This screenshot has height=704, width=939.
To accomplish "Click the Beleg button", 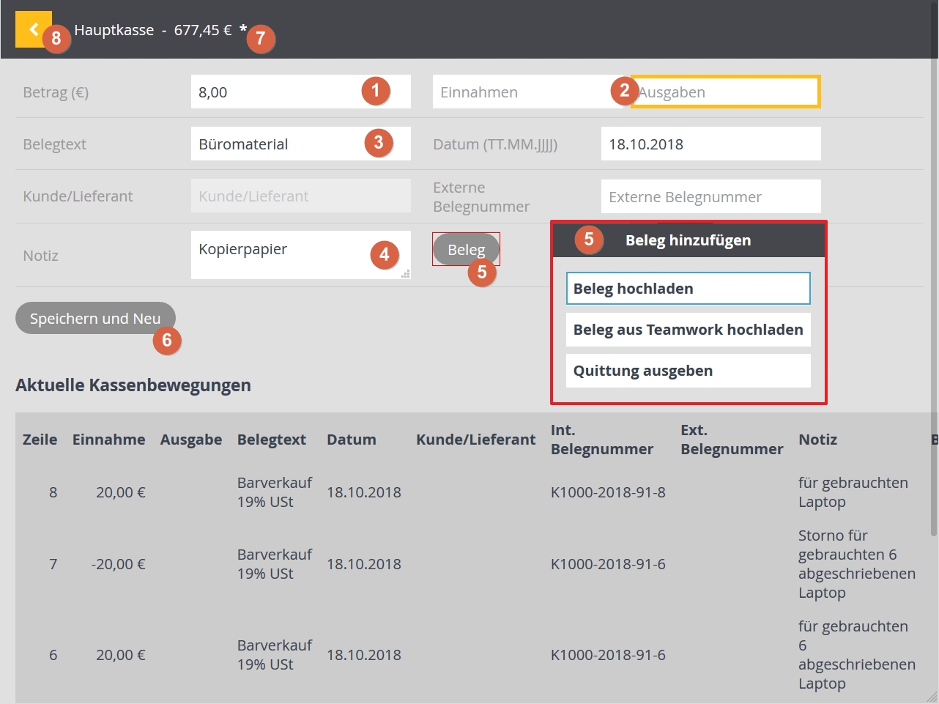I will (x=466, y=250).
